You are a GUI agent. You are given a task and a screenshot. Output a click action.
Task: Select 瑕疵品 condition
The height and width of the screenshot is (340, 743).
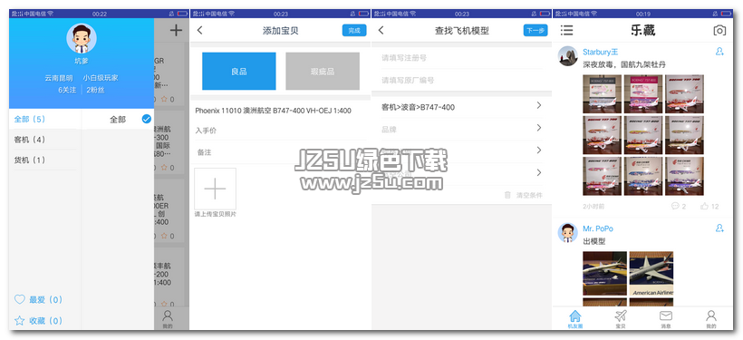coord(323,71)
